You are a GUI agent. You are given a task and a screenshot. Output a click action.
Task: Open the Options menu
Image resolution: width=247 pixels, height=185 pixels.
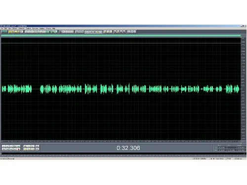click(42, 29)
